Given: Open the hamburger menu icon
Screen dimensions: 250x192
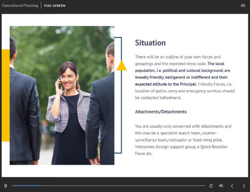Looking at the screenshot, I should [243, 5].
